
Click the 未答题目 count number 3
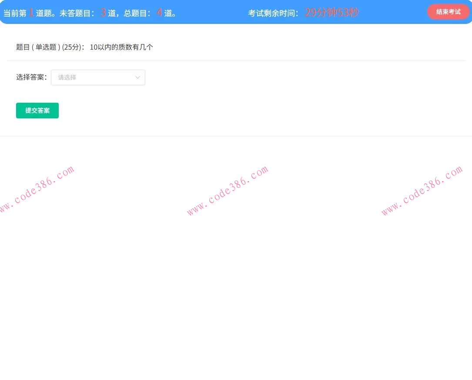click(x=103, y=13)
